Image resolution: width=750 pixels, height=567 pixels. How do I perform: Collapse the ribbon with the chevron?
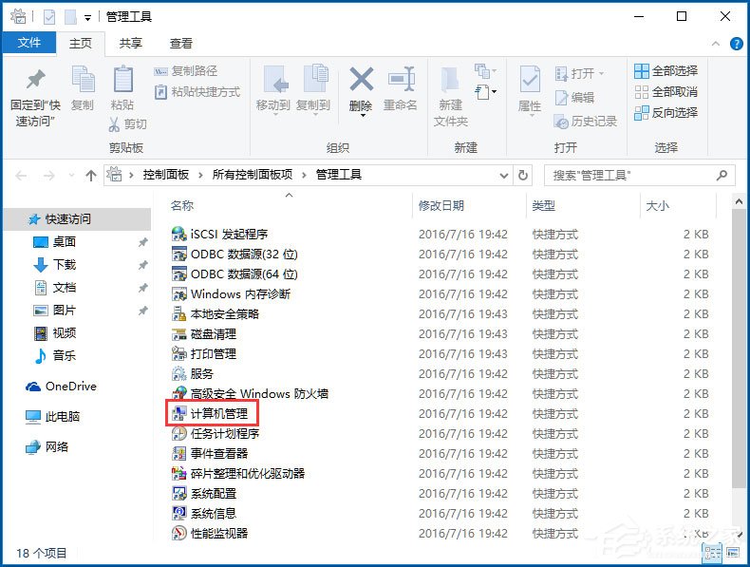(716, 44)
